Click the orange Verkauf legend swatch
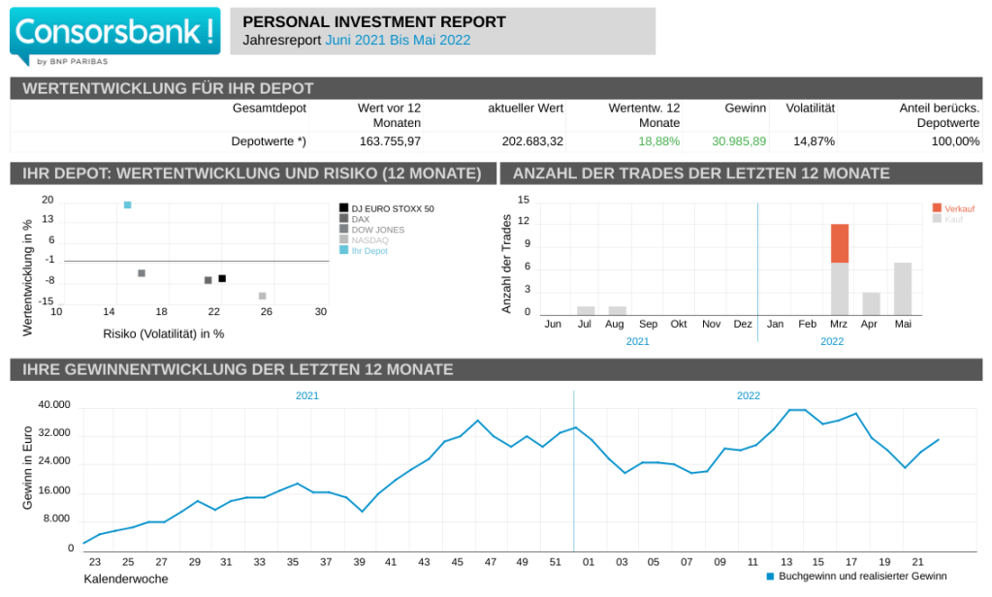This screenshot has height=597, width=992. pyautogui.click(x=937, y=208)
